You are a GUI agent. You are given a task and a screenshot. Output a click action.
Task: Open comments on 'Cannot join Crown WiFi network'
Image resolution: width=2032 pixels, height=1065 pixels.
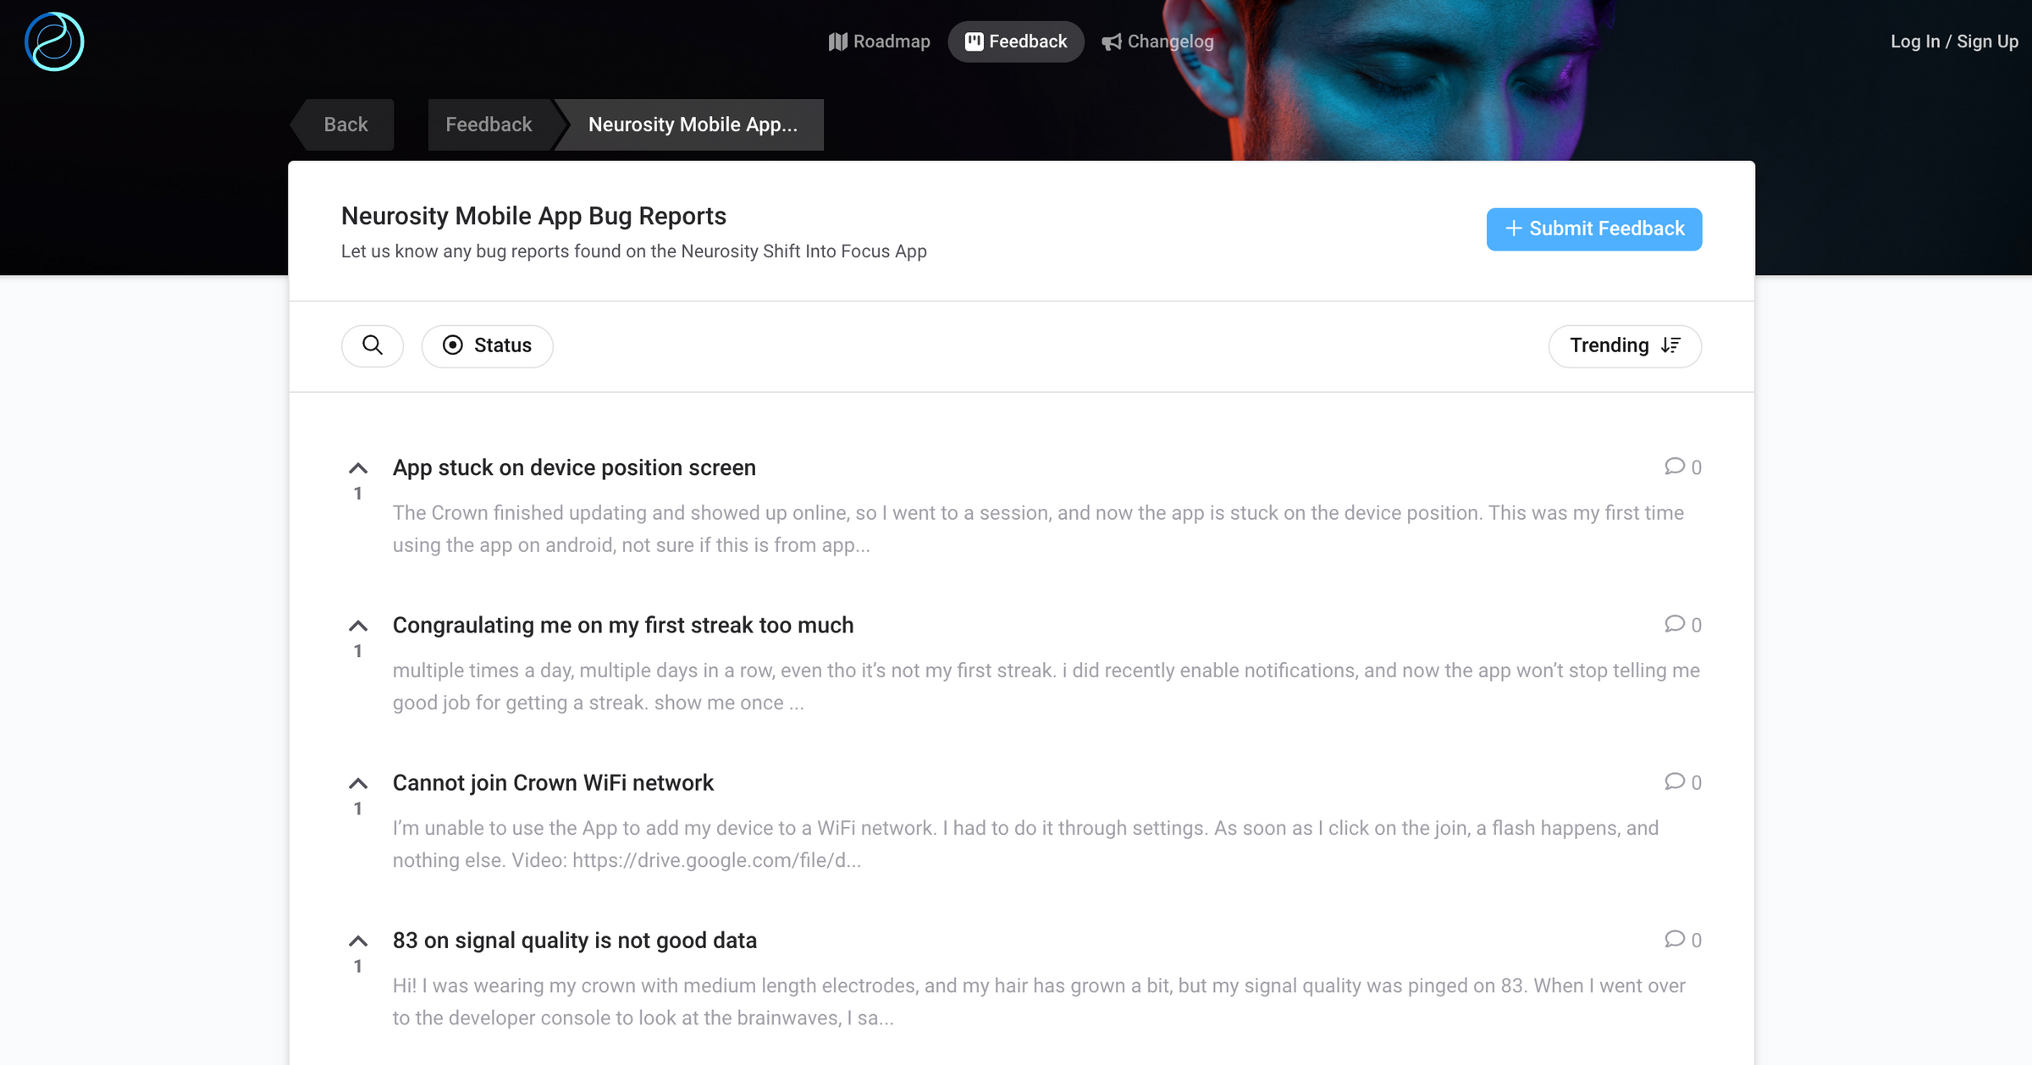[1681, 781]
